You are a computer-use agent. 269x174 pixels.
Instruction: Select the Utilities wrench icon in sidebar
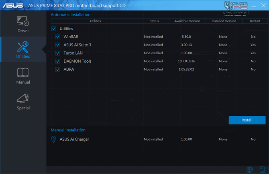pyautogui.click(x=23, y=47)
